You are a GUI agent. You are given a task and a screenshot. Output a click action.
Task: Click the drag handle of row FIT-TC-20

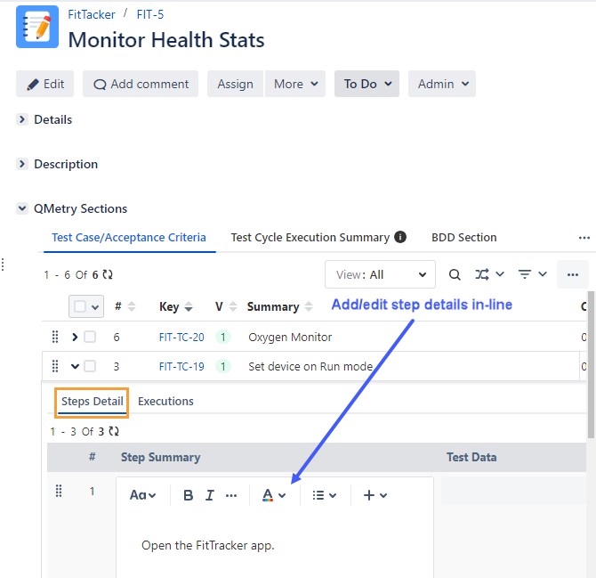[x=55, y=337]
